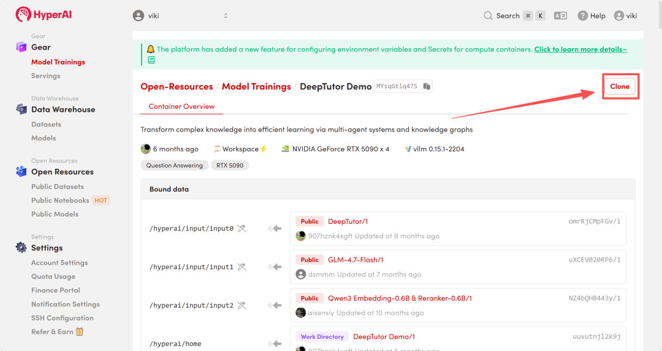Open Models under Data Warehouse
The height and width of the screenshot is (351, 662).
click(44, 138)
